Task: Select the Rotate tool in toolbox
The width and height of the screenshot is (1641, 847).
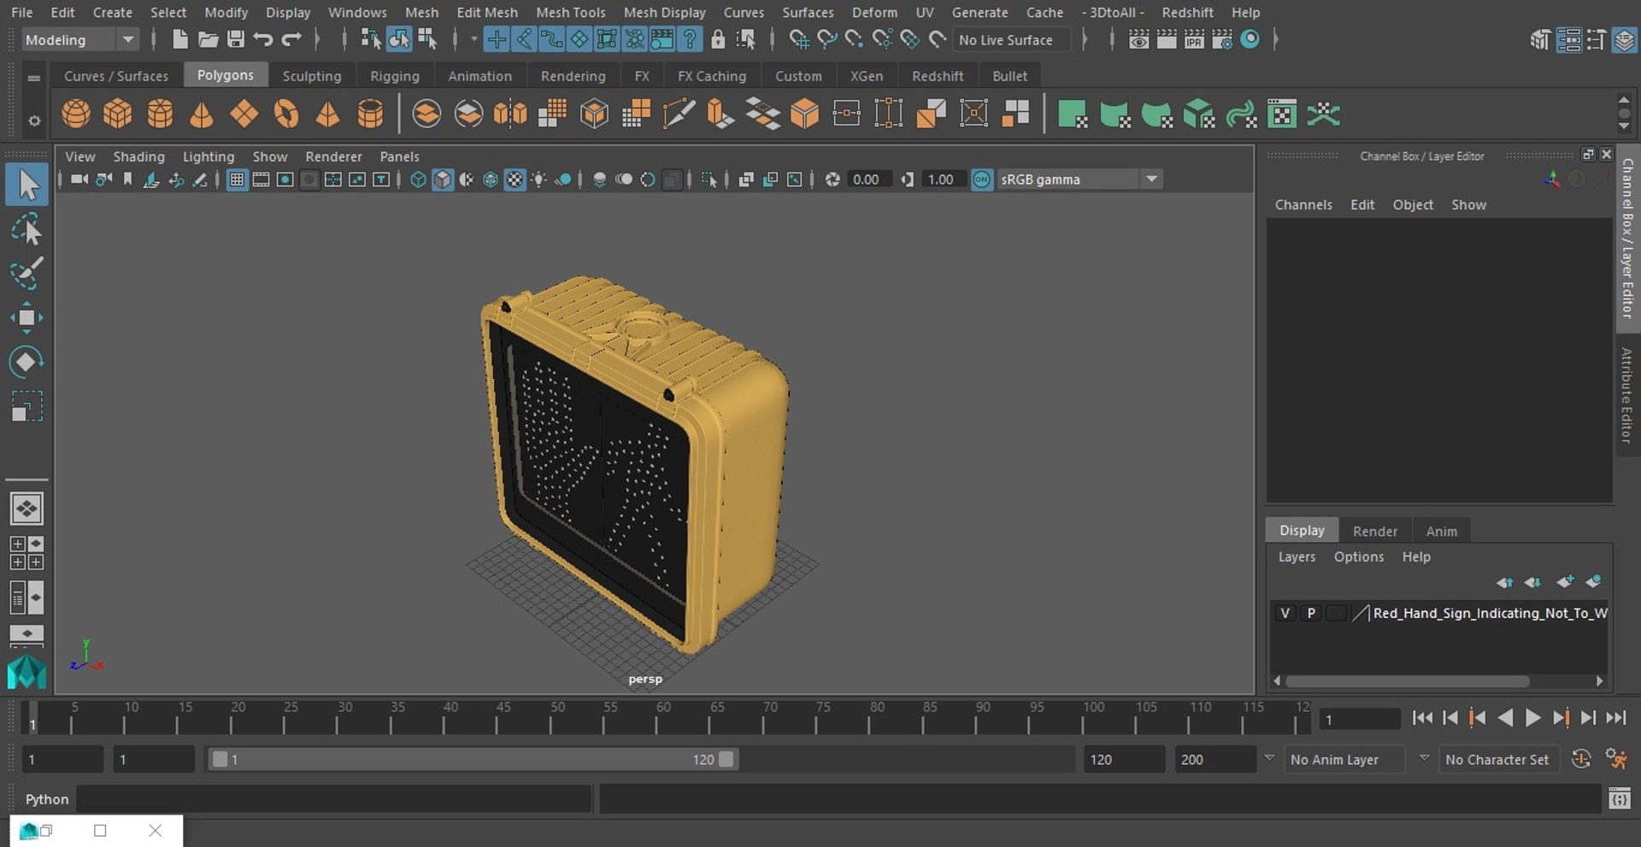Action: coord(26,362)
